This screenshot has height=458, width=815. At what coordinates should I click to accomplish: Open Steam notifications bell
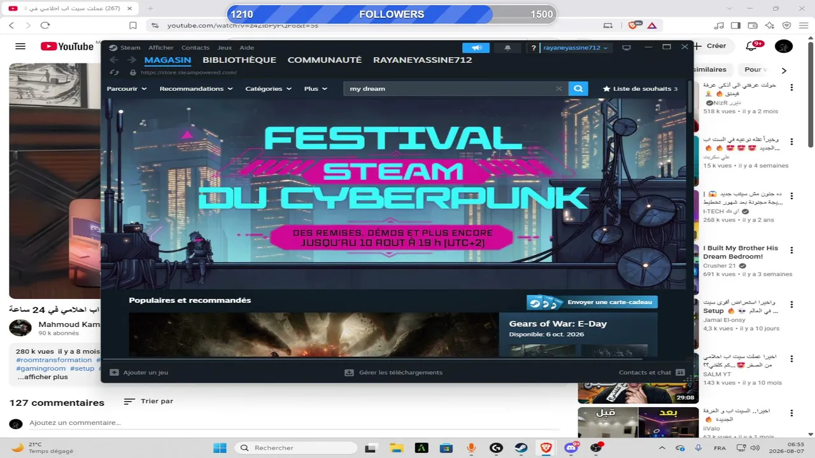point(507,48)
